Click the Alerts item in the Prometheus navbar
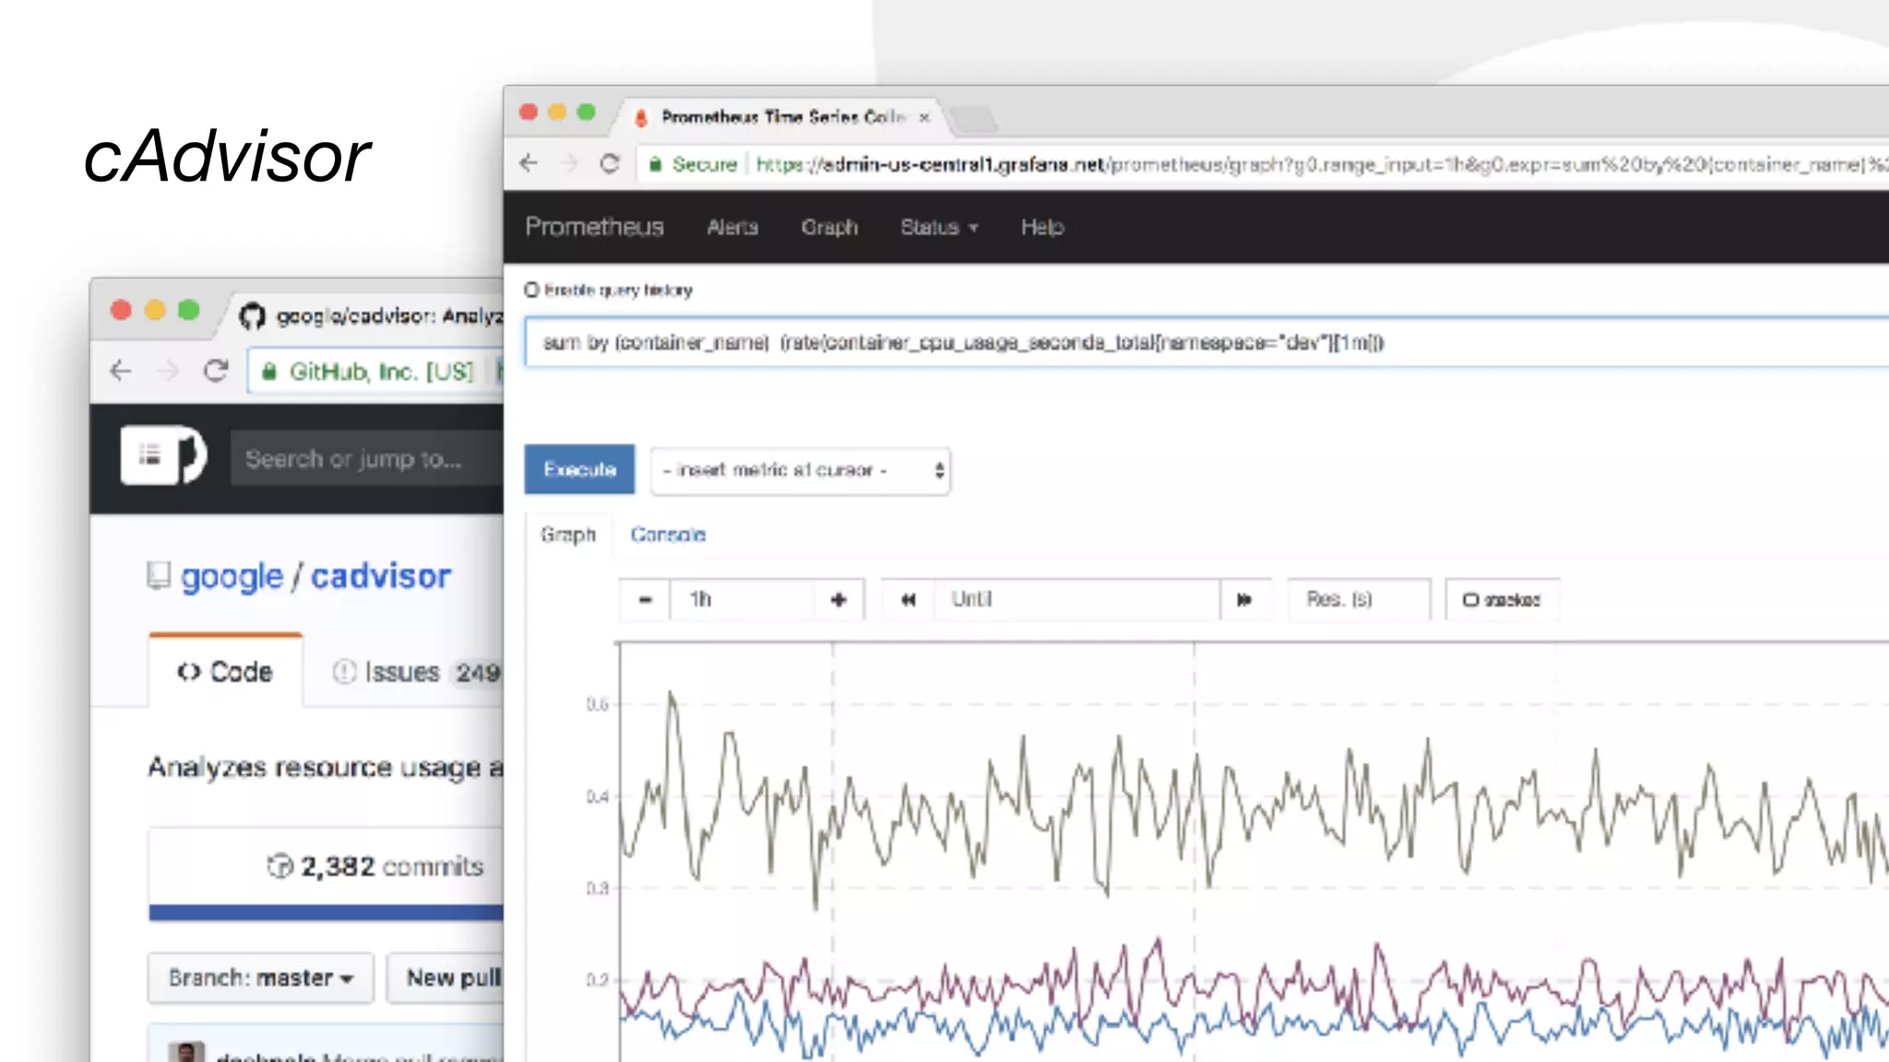Screen dimensions: 1889x1062 (x=732, y=228)
